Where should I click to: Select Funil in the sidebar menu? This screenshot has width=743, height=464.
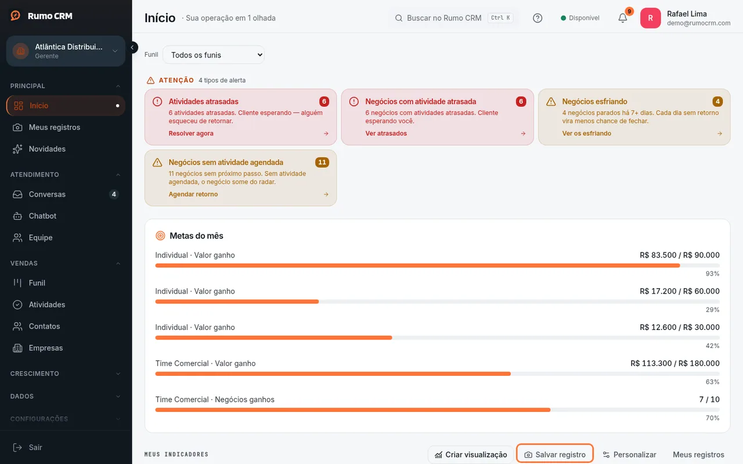(x=66, y=283)
